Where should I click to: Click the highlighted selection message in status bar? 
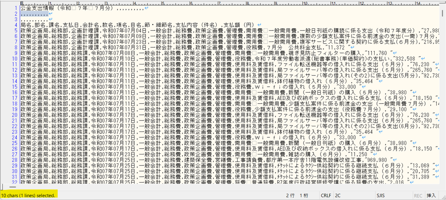click(28, 195)
